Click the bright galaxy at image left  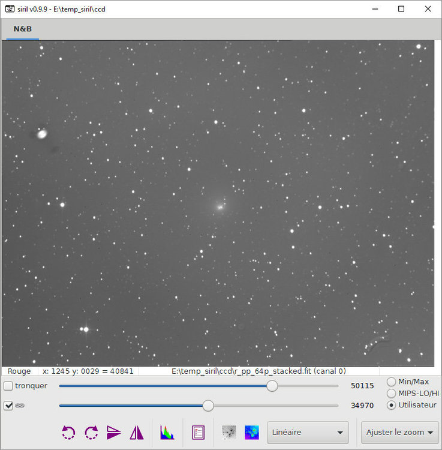point(42,134)
